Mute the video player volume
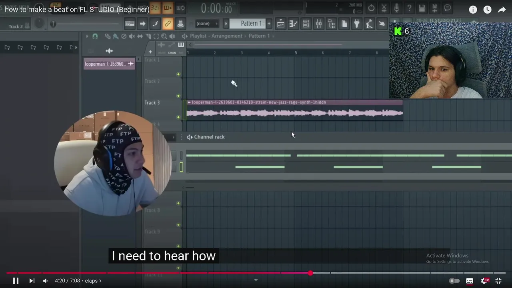The image size is (512, 288). 45,281
